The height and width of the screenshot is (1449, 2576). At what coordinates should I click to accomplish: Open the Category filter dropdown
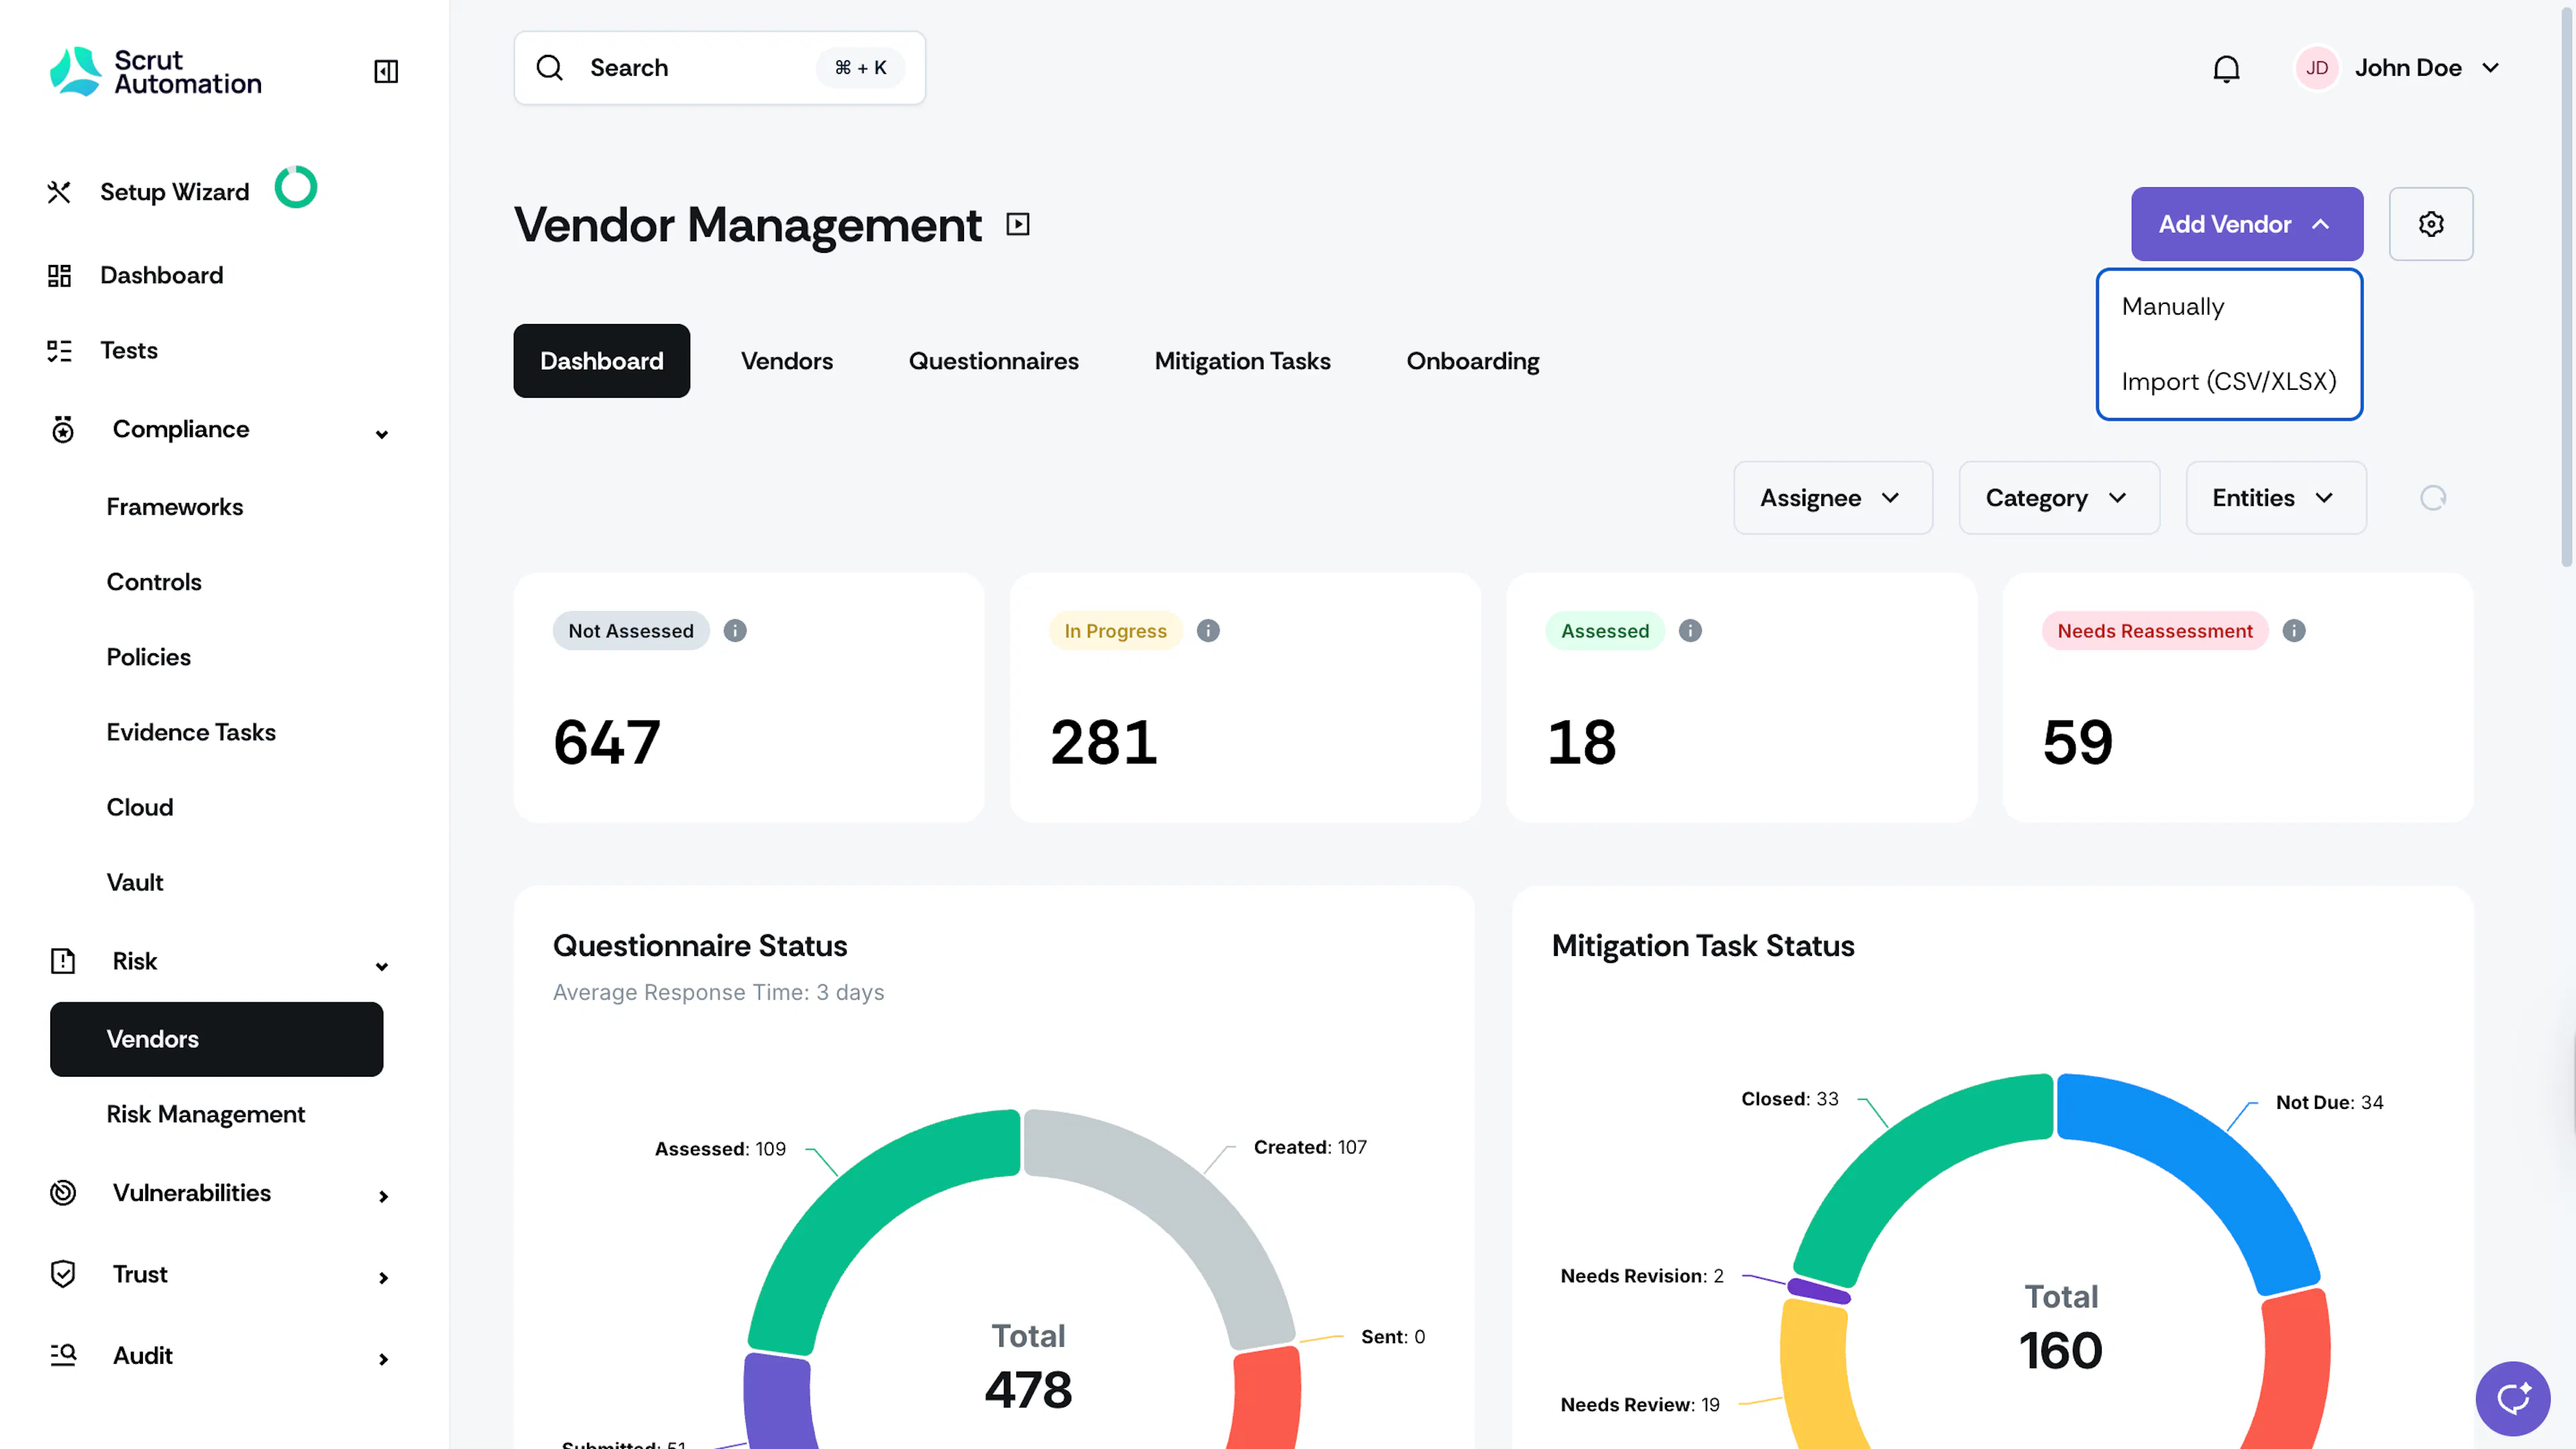pyautogui.click(x=2059, y=498)
